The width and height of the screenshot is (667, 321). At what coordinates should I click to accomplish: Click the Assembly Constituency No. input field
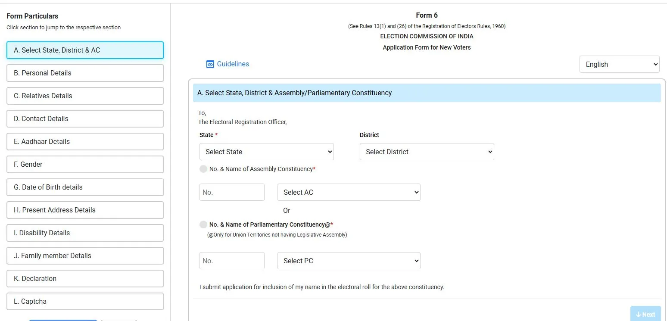coord(232,192)
